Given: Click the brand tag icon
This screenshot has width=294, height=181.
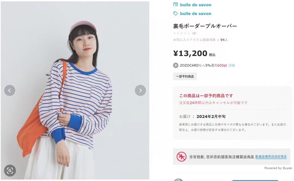Looking at the screenshot, I should click(175, 13).
